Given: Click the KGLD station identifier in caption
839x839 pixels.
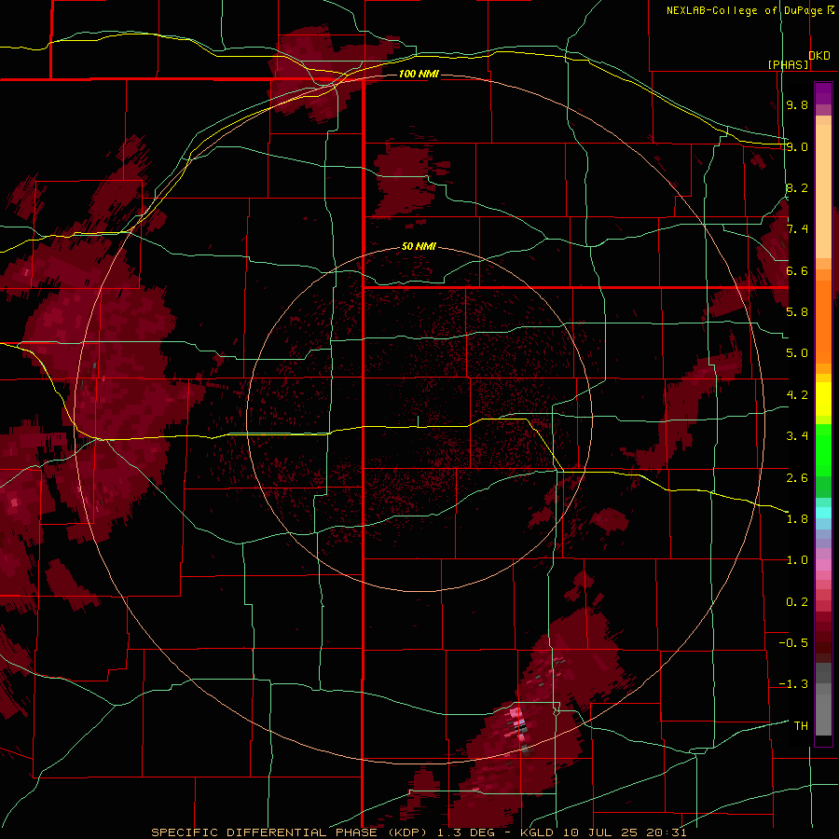Looking at the screenshot, I should coord(538,832).
